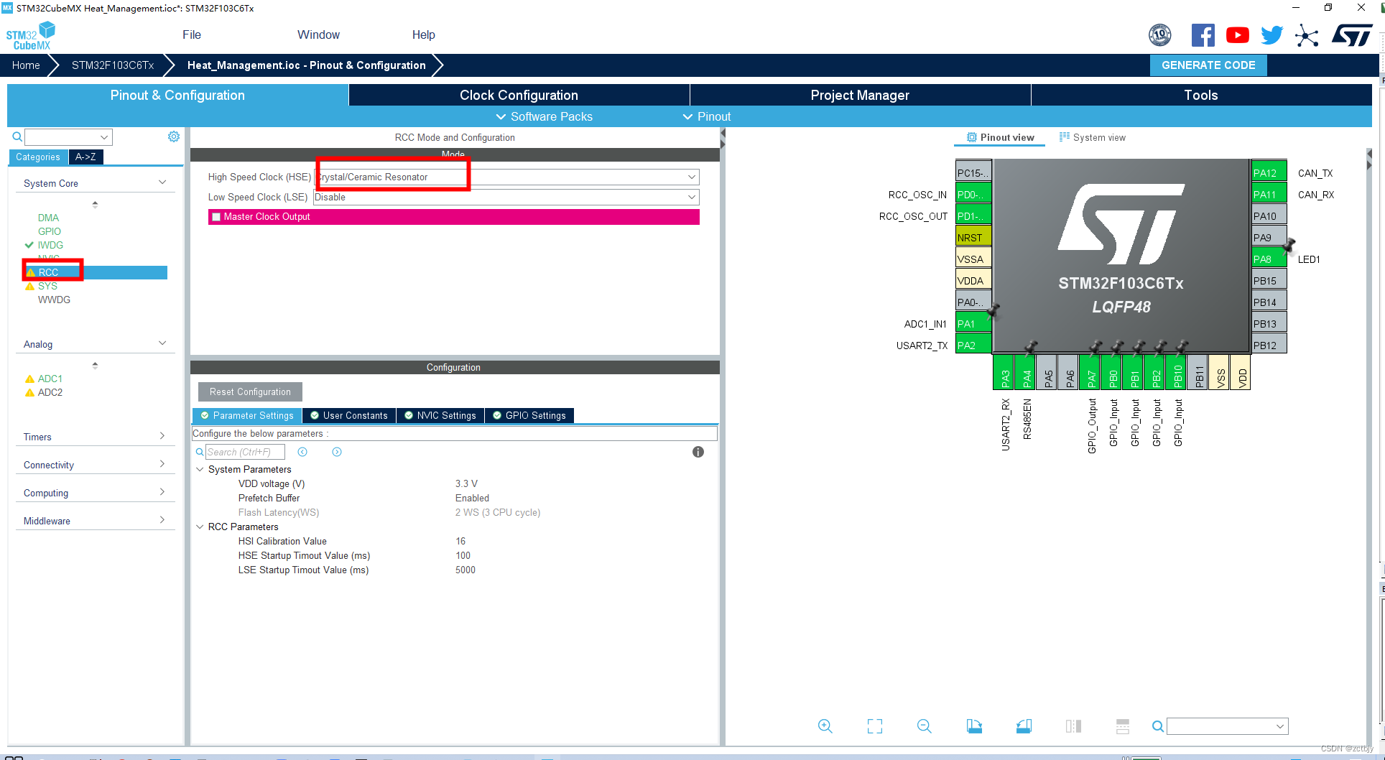Screen dimensions: 1385x760
Task: Show parameter info with the i icon
Action: [x=698, y=452]
